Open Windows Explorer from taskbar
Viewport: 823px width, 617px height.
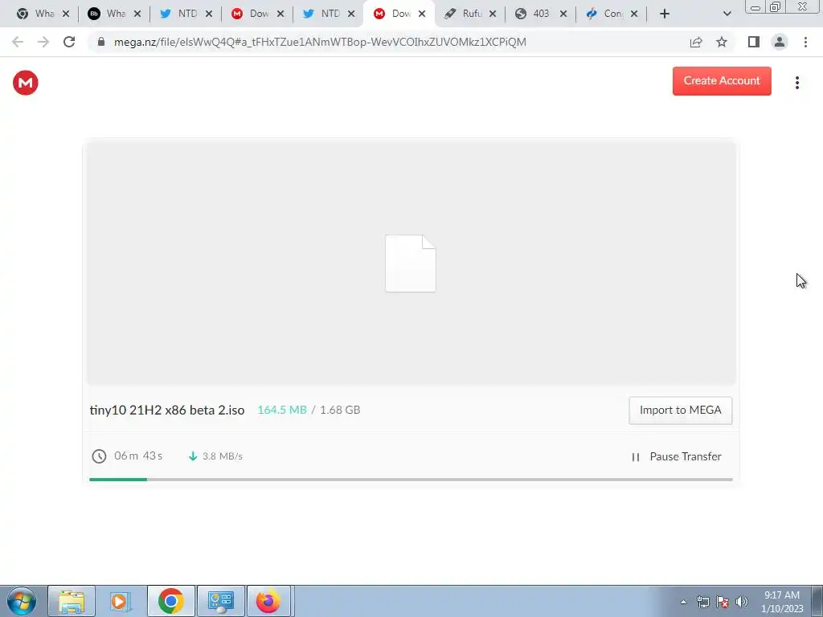(x=72, y=601)
